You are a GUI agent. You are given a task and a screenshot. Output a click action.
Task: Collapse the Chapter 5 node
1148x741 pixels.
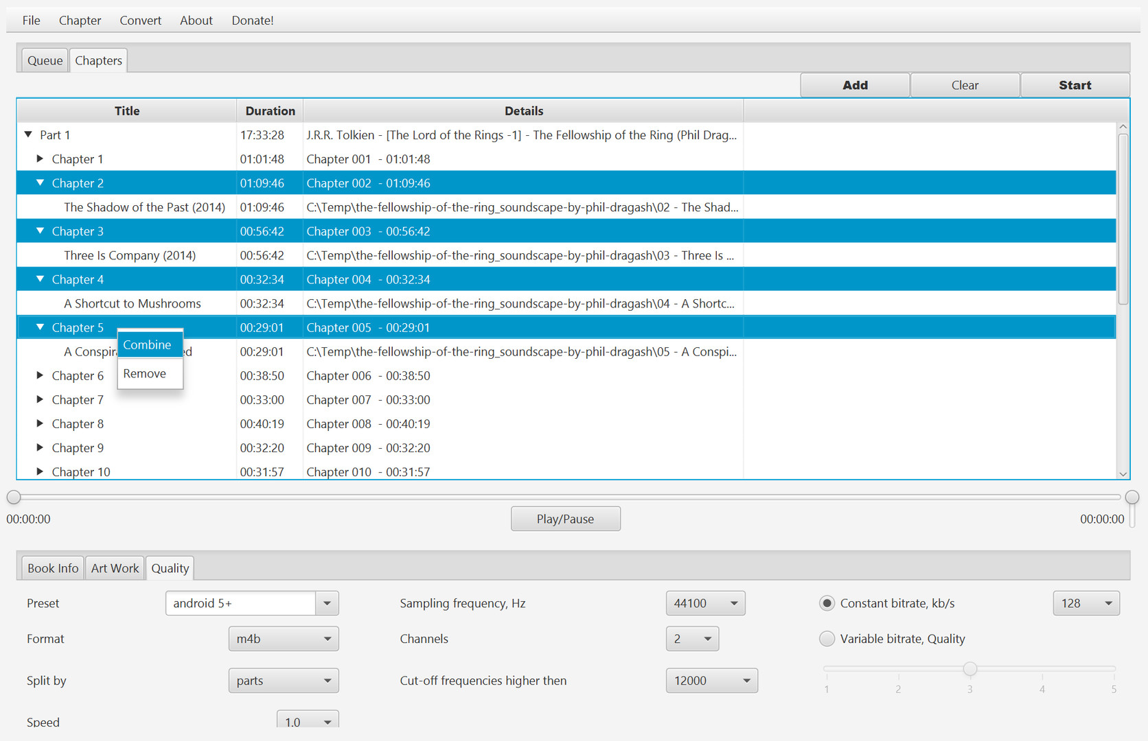point(40,327)
